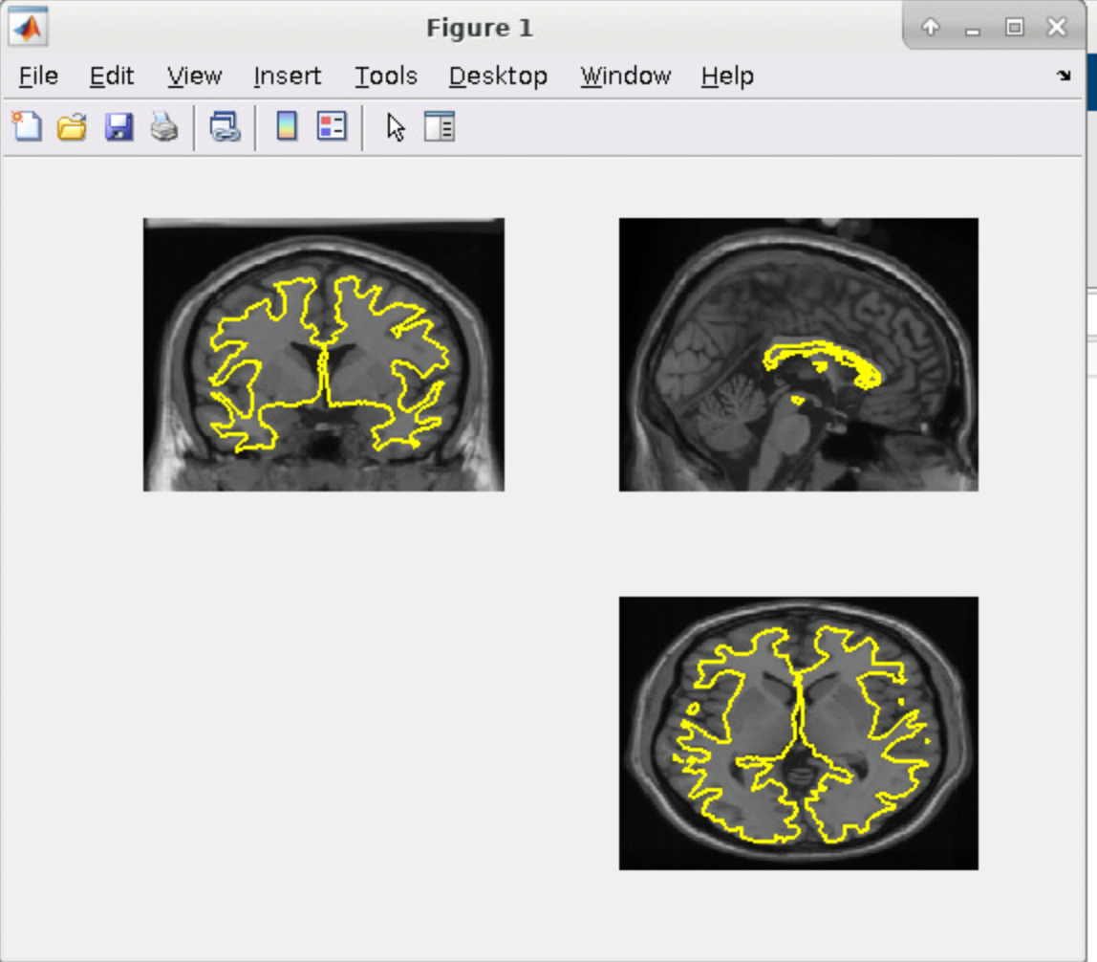The width and height of the screenshot is (1097, 962).
Task: Click the Help menu
Action: [727, 77]
